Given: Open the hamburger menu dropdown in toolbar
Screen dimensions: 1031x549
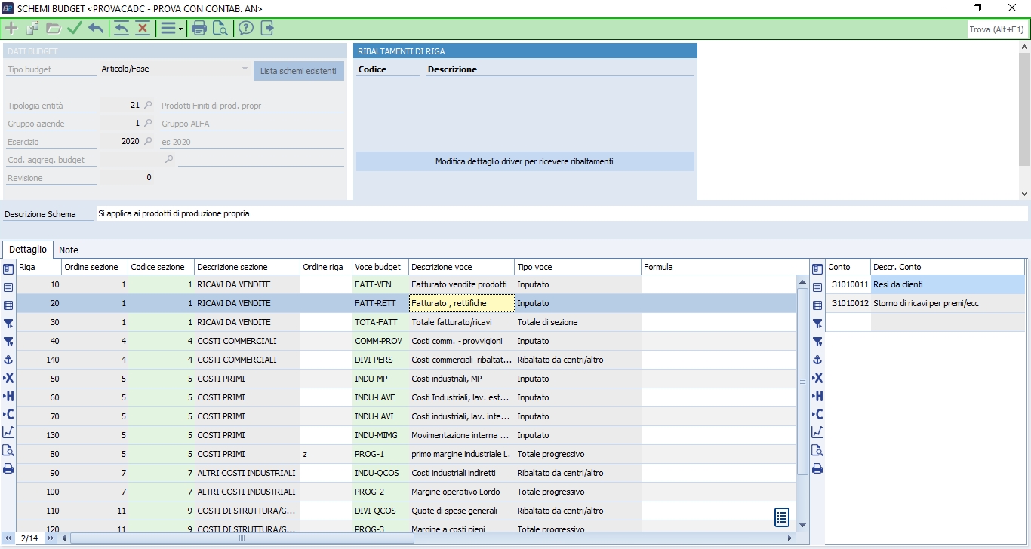Looking at the screenshot, I should click(171, 29).
